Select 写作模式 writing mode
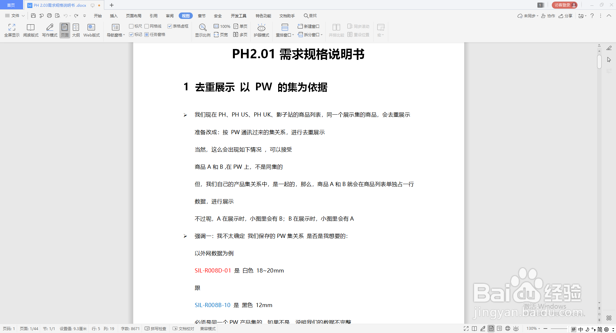Viewport: 616px width, 333px height. [x=49, y=30]
